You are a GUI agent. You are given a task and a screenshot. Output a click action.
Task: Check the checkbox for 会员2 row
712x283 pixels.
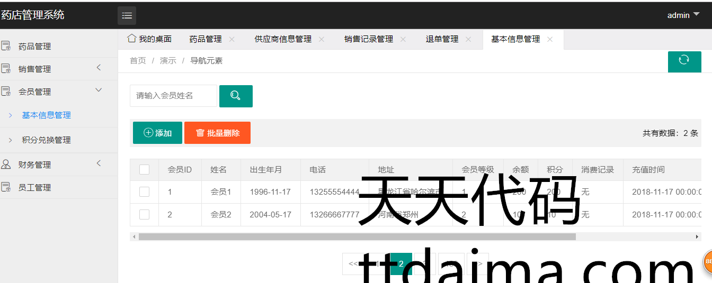point(144,214)
